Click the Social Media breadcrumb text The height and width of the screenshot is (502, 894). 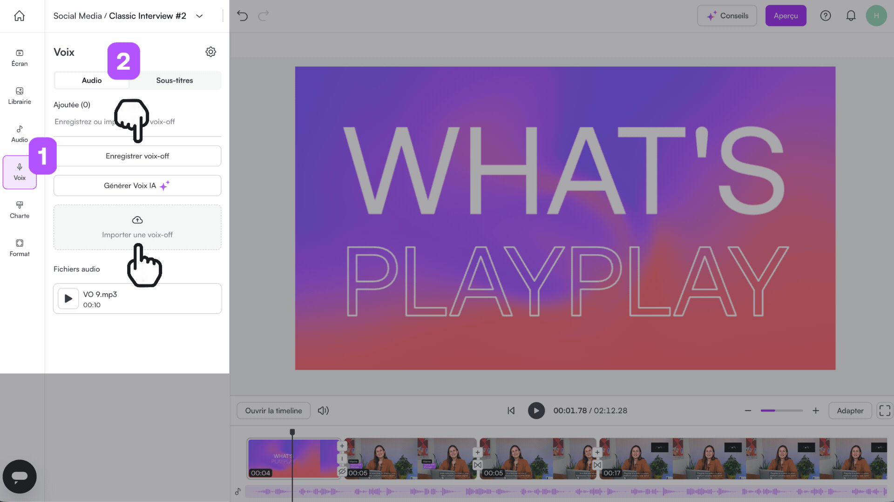pos(77,16)
